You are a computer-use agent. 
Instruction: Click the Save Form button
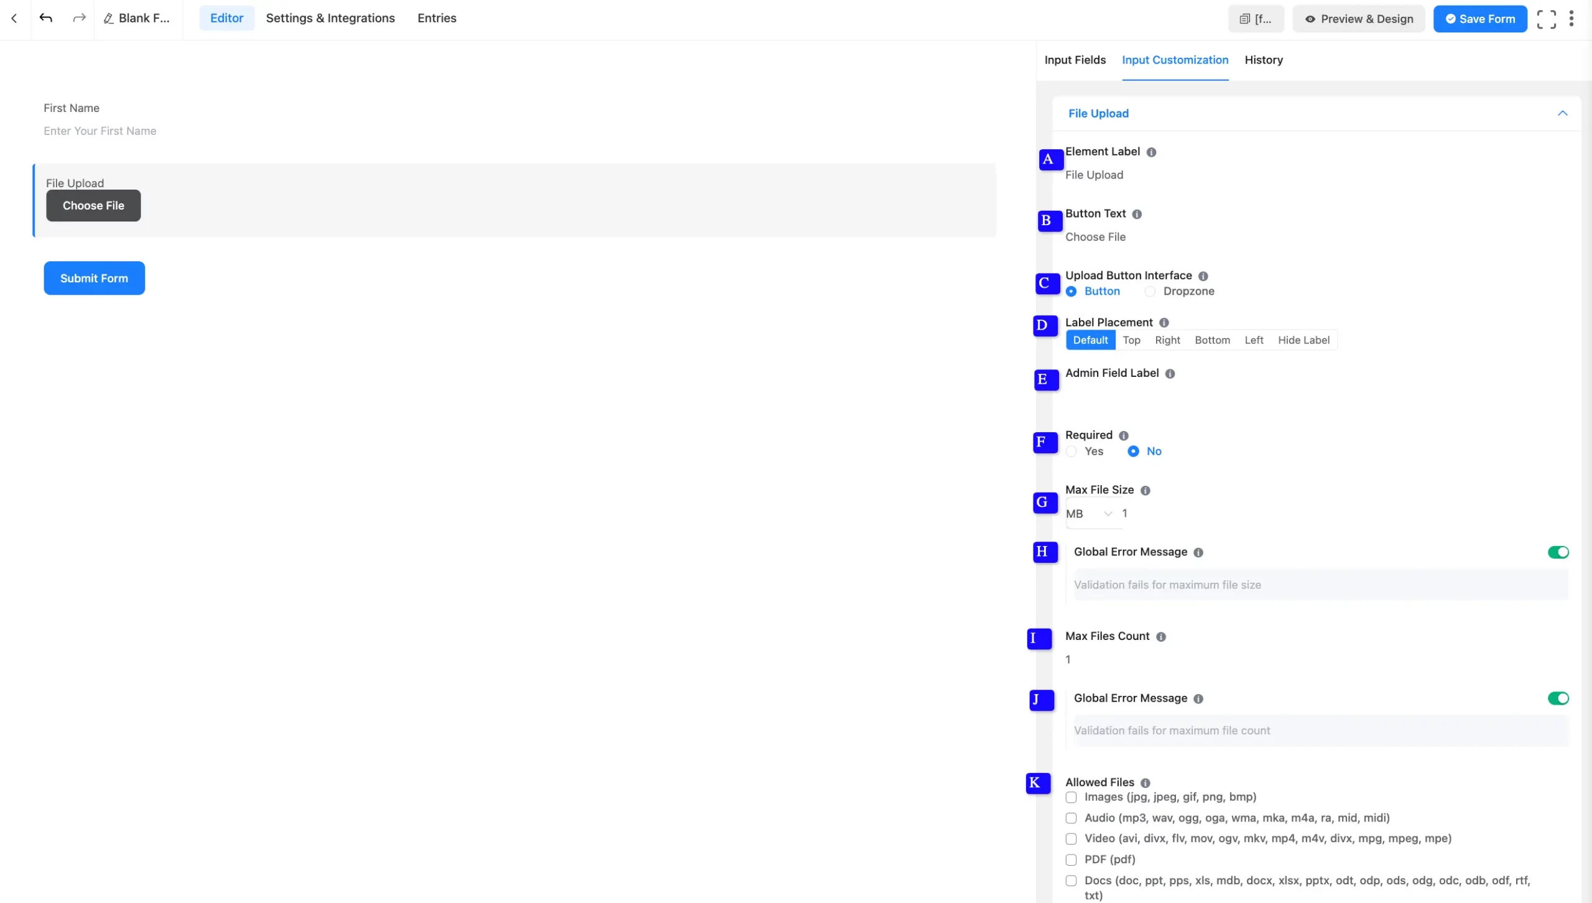(1479, 19)
